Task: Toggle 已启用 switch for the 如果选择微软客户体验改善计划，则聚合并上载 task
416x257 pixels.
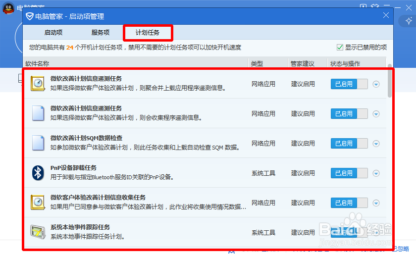Action: tap(349, 84)
